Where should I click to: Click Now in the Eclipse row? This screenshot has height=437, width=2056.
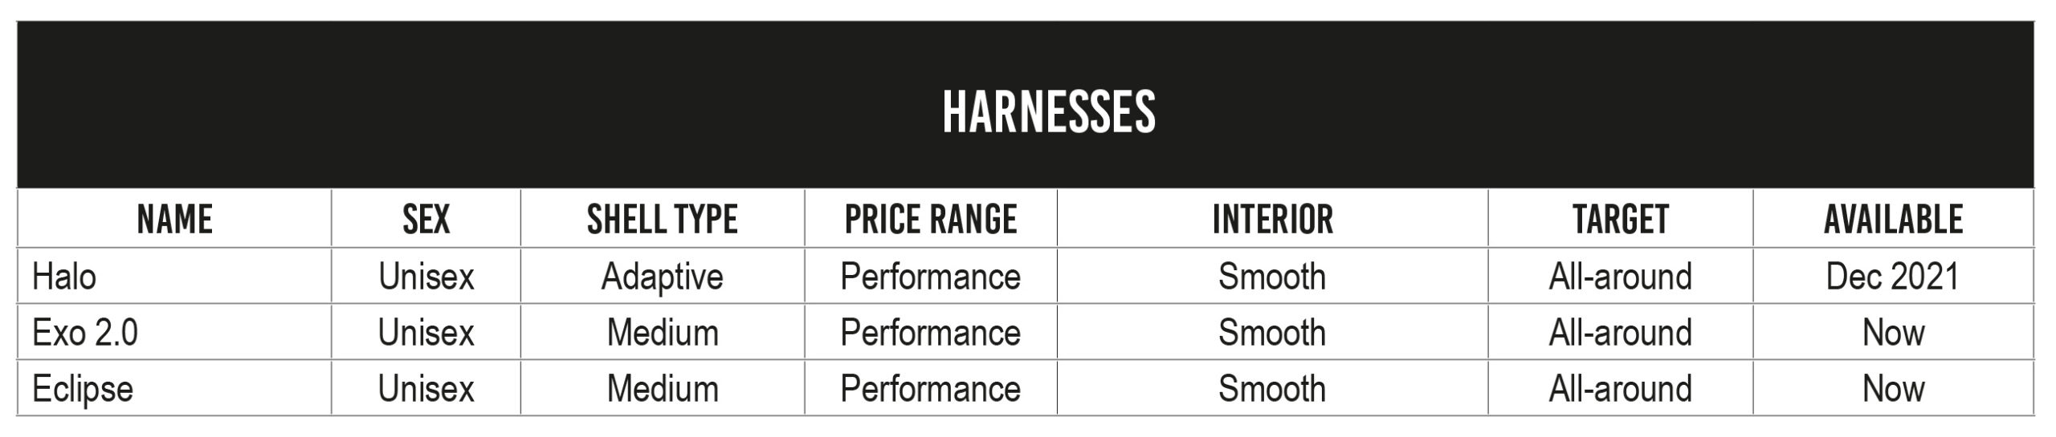[1893, 389]
